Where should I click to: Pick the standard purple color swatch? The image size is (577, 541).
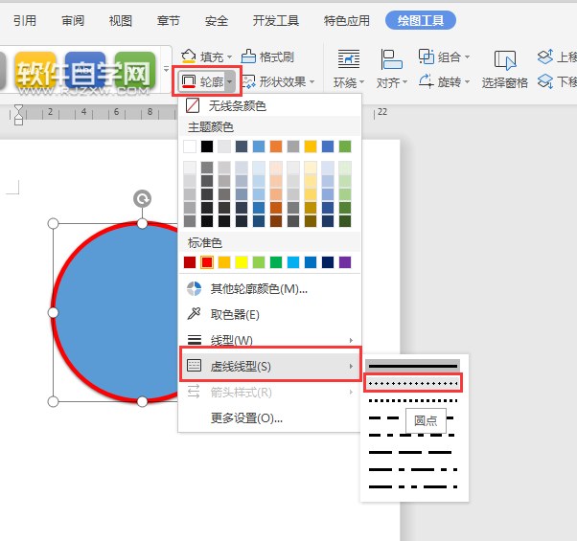point(345,262)
